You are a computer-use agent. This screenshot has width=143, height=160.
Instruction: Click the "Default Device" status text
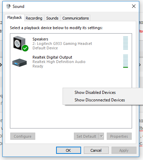click(x=45, y=48)
